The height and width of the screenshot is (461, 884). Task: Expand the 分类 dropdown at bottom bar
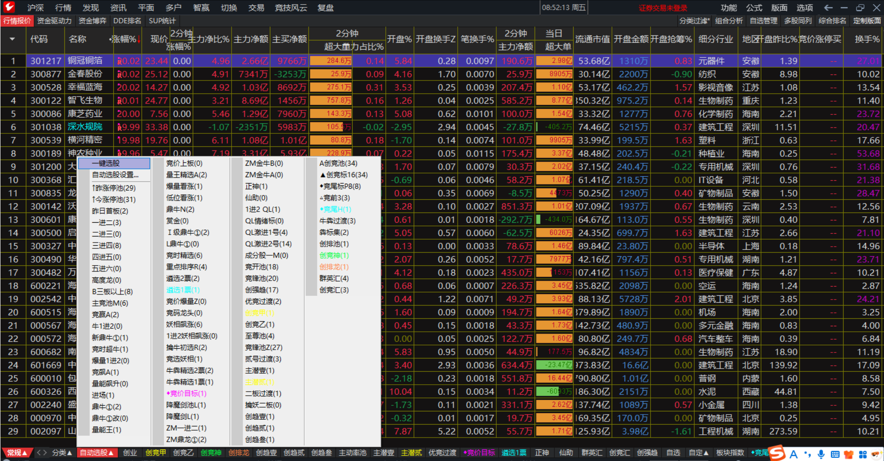62,453
